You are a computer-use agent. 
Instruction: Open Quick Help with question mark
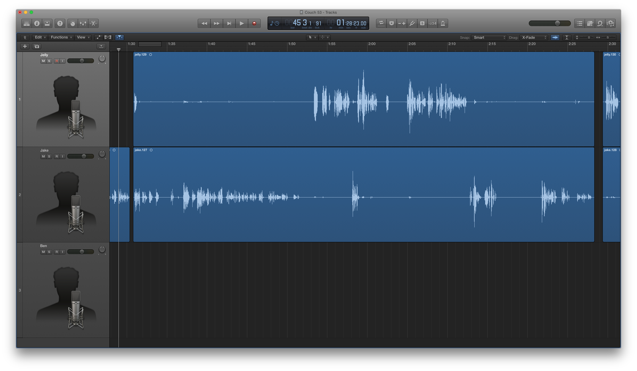click(x=60, y=23)
